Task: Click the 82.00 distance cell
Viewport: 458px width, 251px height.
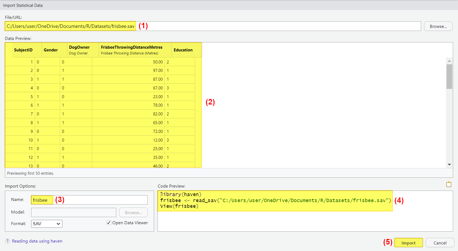Action: [128, 114]
